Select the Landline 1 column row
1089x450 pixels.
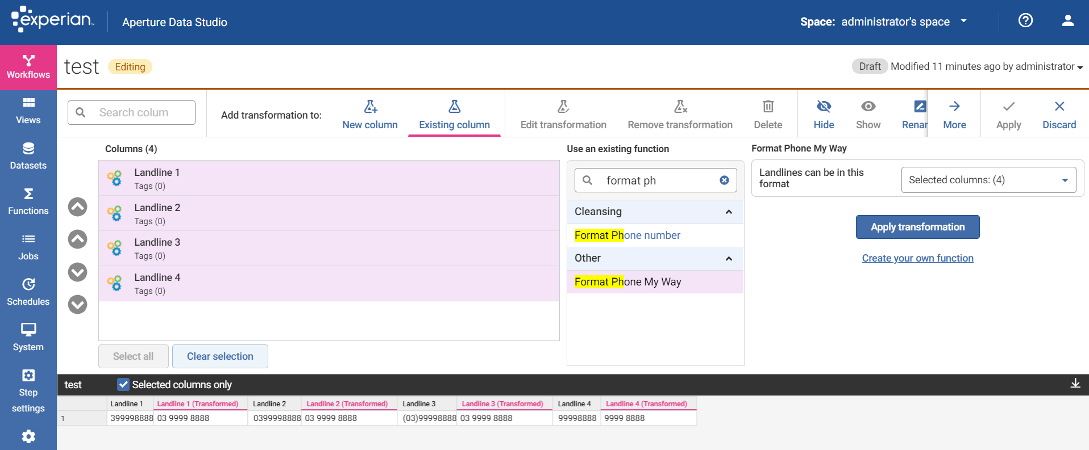coord(329,178)
